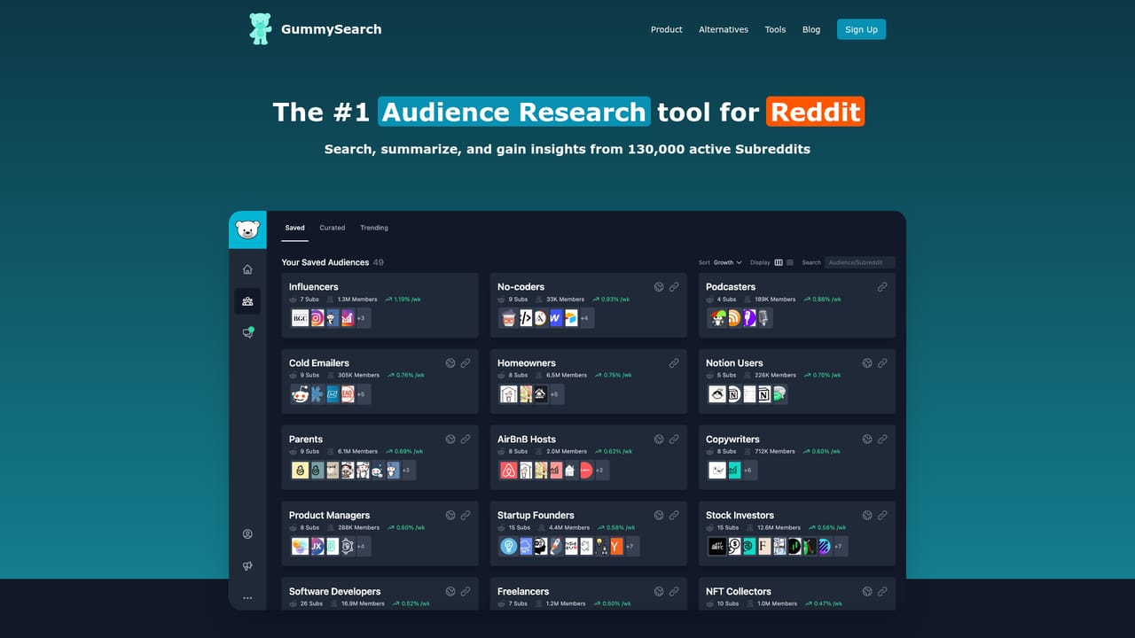Expand the +7 subreddits on Stock Investors card

(x=838, y=547)
